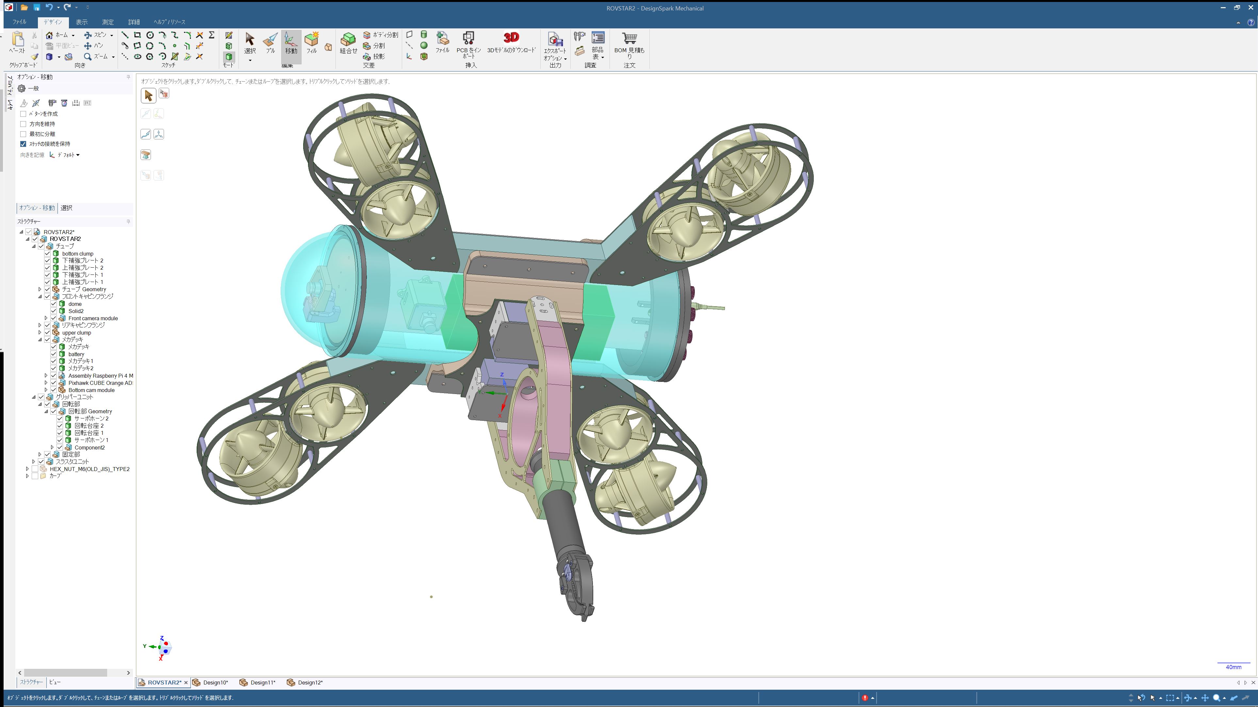This screenshot has height=707, width=1258.
Task: Toggle visibility of upper clump
Action: tap(47, 332)
